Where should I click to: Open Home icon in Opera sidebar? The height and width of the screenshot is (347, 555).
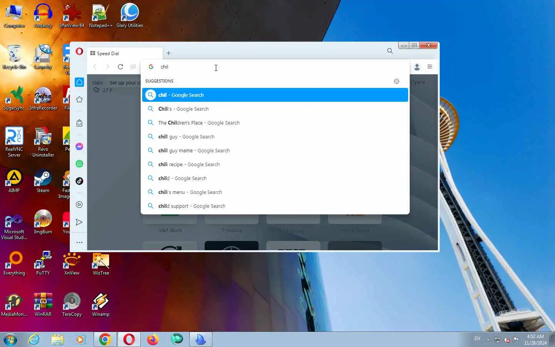tap(79, 82)
